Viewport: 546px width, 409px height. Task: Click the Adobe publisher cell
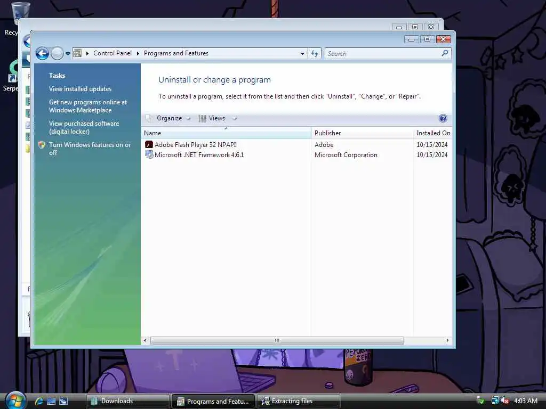point(324,145)
